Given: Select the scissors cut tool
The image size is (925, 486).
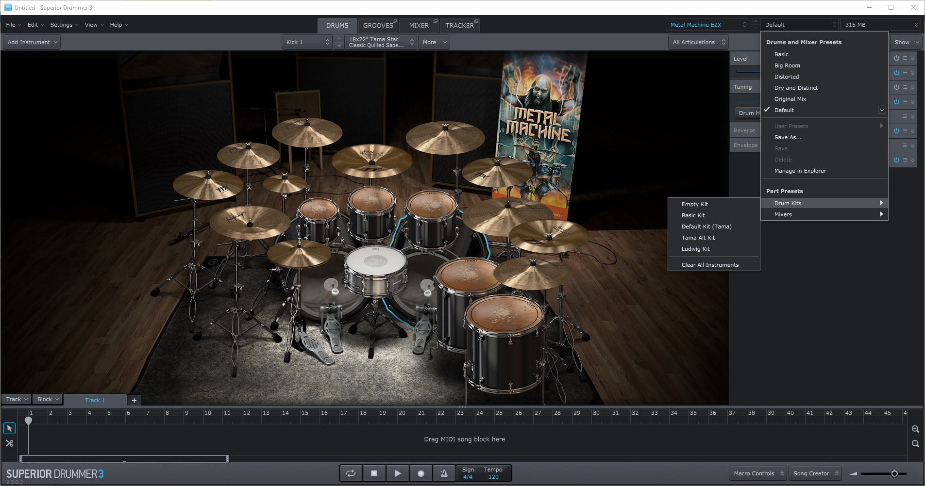Looking at the screenshot, I should [x=9, y=443].
